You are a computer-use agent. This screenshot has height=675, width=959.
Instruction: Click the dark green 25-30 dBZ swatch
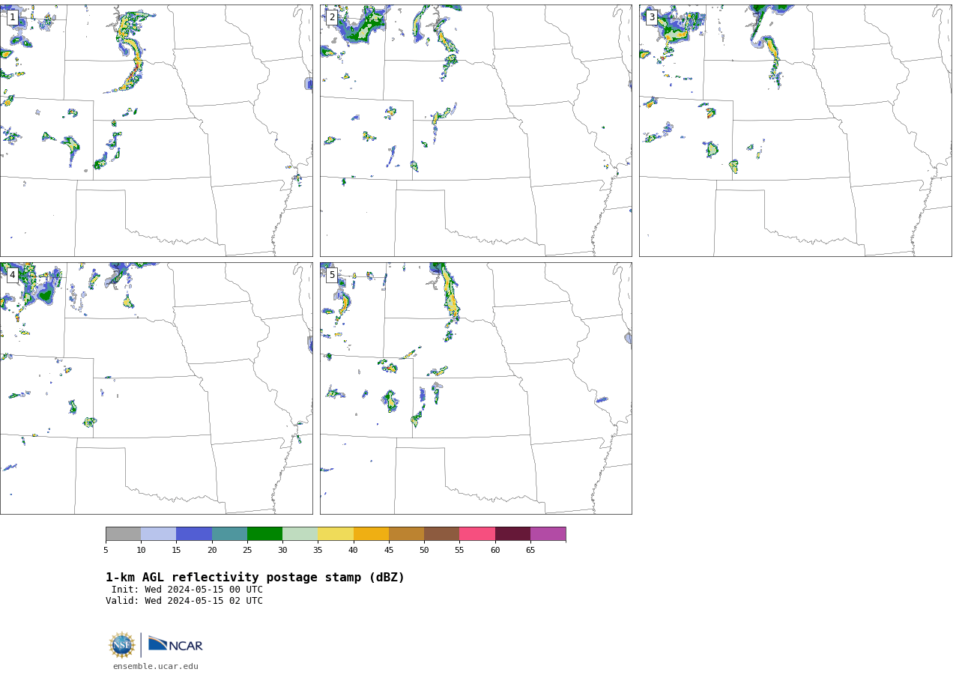(x=264, y=533)
